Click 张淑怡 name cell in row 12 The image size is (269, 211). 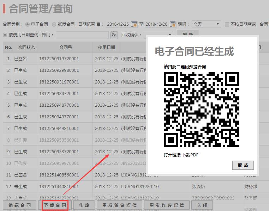[198, 187]
